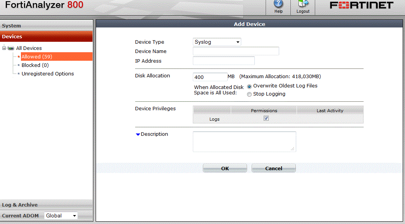405x224 pixels.
Task: Collapse the All Devices tree node
Action: [4, 48]
